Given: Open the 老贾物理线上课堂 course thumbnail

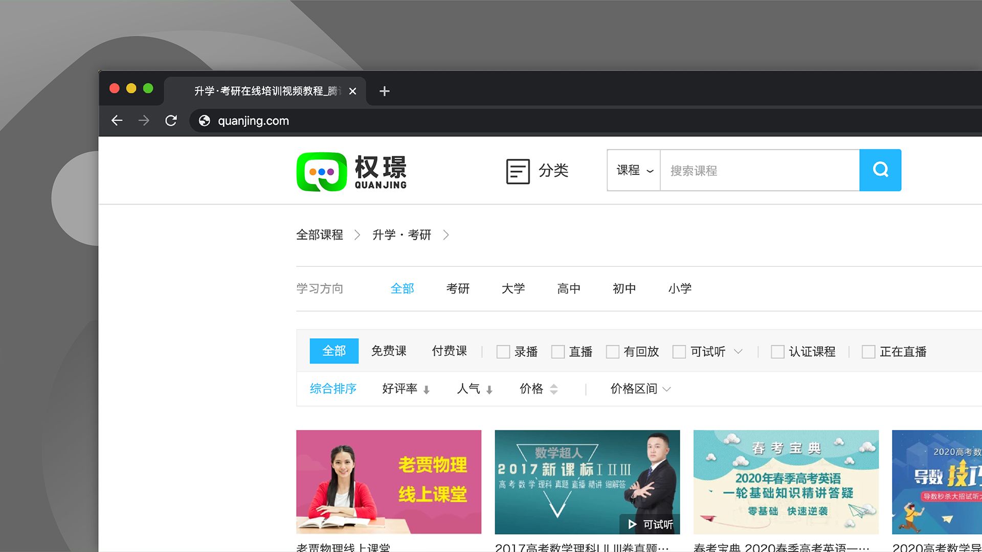Looking at the screenshot, I should (x=389, y=482).
